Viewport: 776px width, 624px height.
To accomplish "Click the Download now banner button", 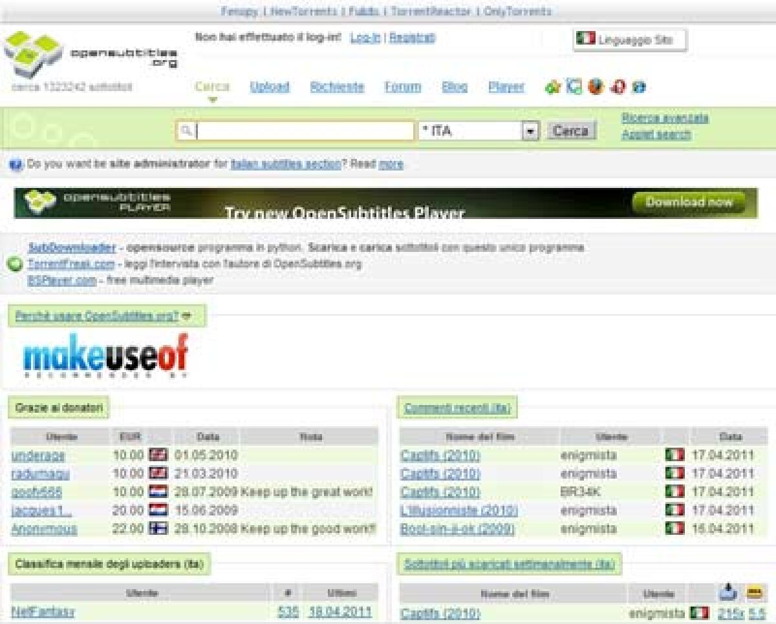I will coord(689,202).
